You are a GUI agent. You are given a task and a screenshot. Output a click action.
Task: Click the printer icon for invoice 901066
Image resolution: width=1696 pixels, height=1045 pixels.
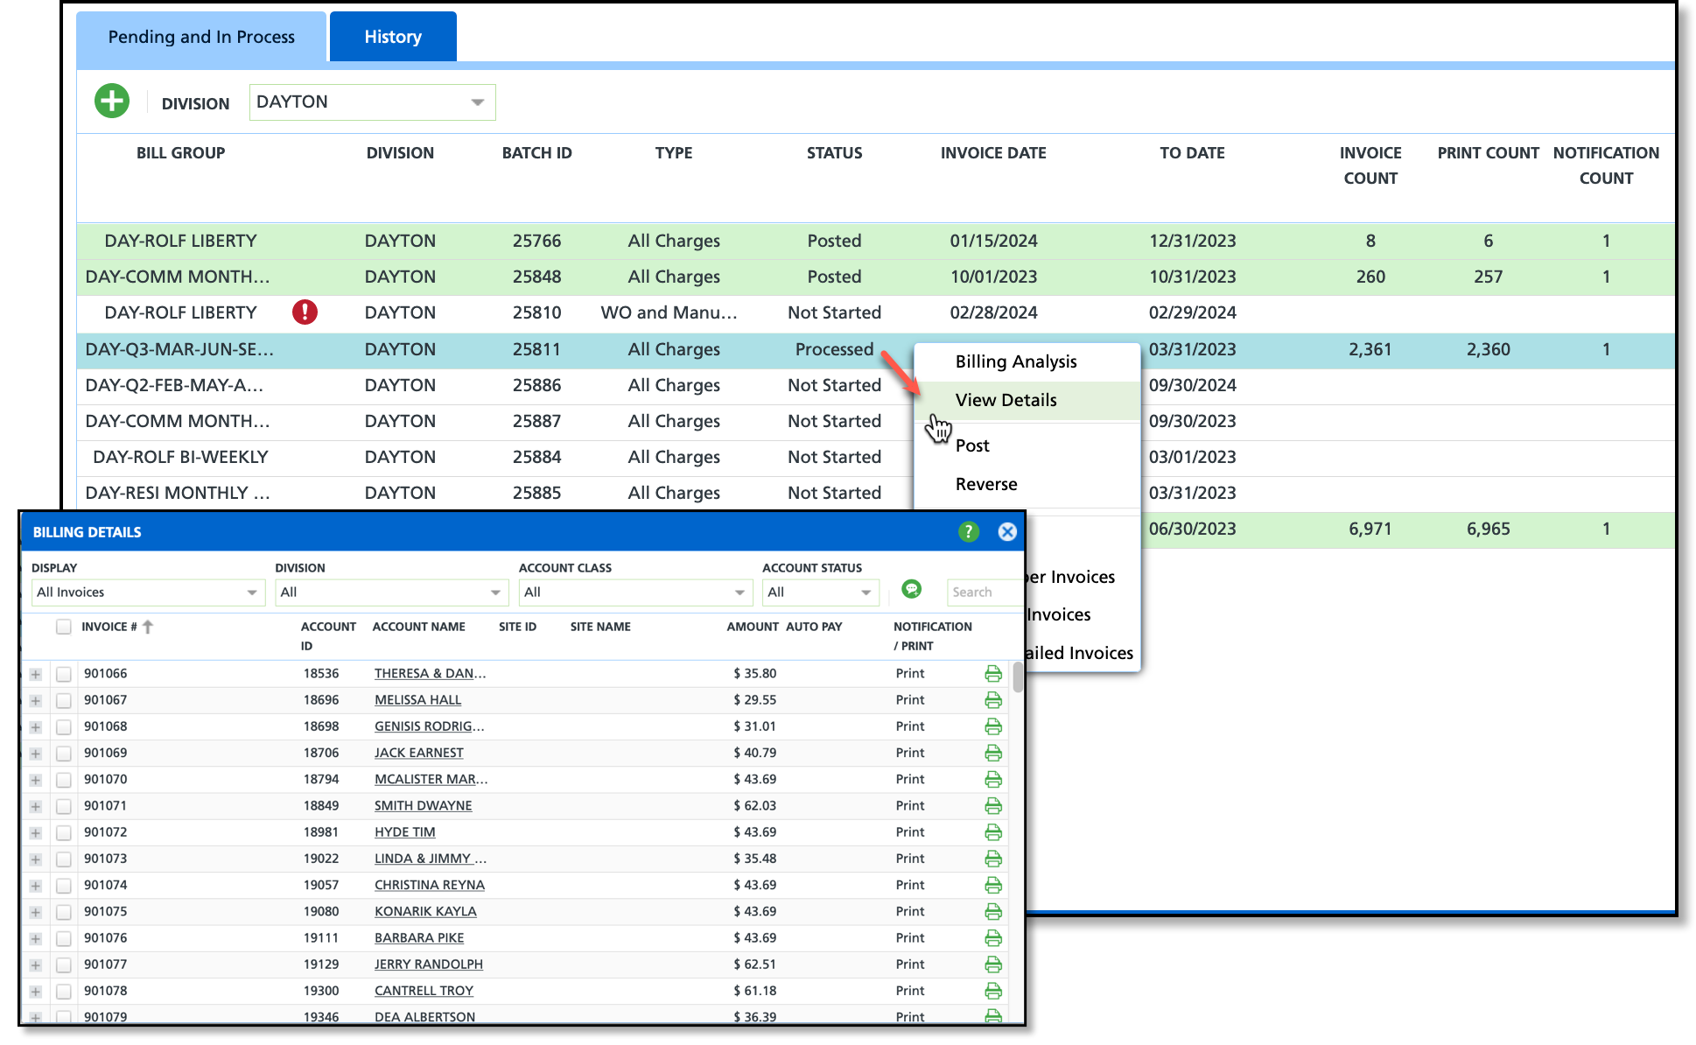993,673
